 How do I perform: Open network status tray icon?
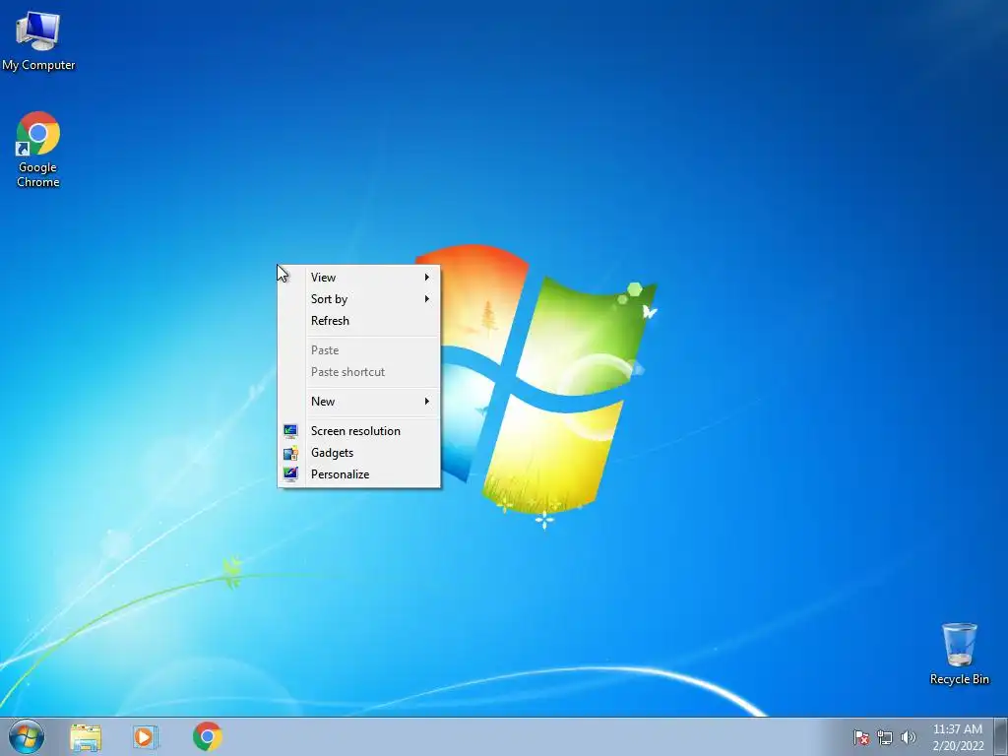pos(885,737)
